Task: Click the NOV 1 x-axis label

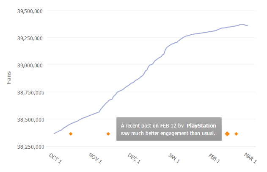Action: pyautogui.click(x=95, y=158)
